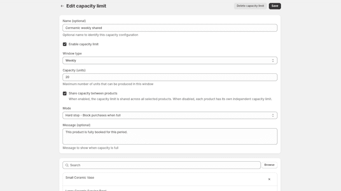Click Delete capacity limit button
Screen dimensions: 341x191
pyautogui.click(x=250, y=6)
